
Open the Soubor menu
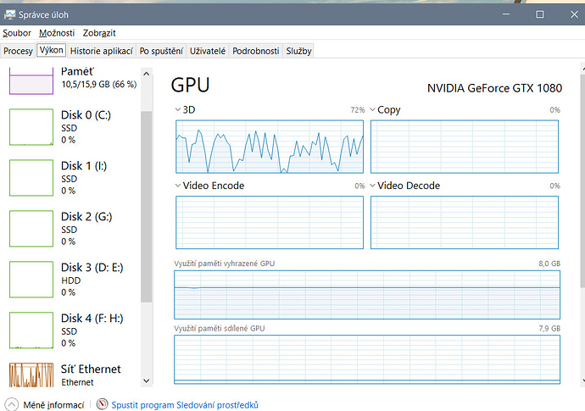click(x=17, y=33)
